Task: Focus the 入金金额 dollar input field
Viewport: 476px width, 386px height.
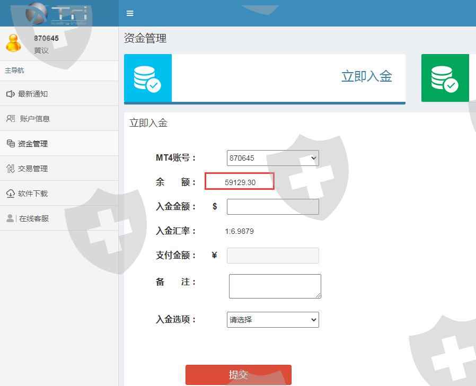Action: [272, 207]
